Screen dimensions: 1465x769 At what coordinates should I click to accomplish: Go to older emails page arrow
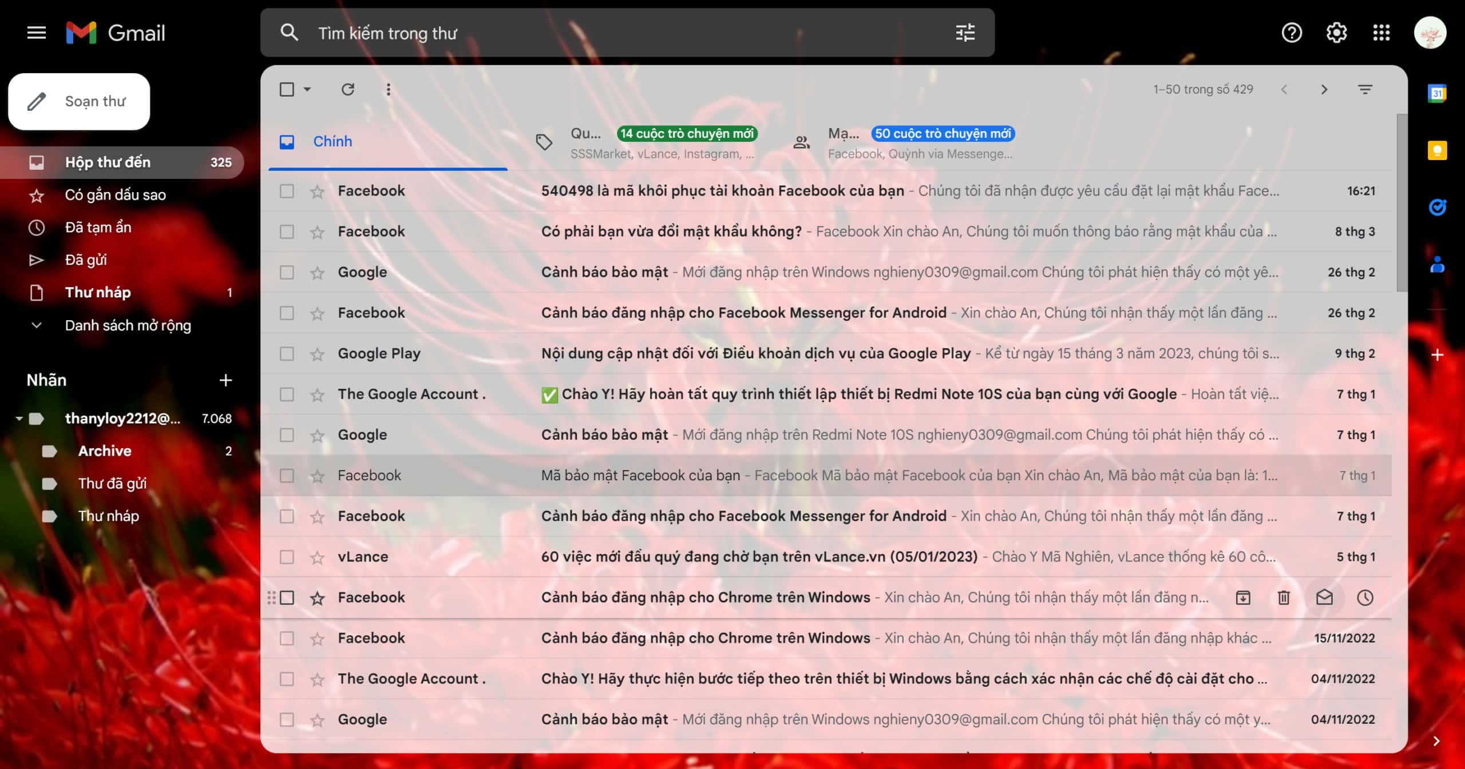click(x=1324, y=89)
